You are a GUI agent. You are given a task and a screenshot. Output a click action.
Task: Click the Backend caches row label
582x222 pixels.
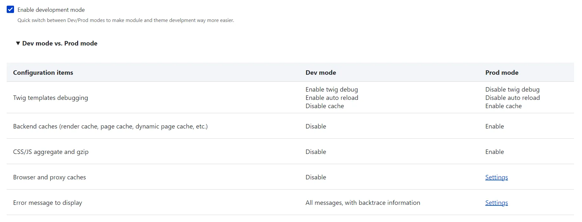pyautogui.click(x=110, y=126)
